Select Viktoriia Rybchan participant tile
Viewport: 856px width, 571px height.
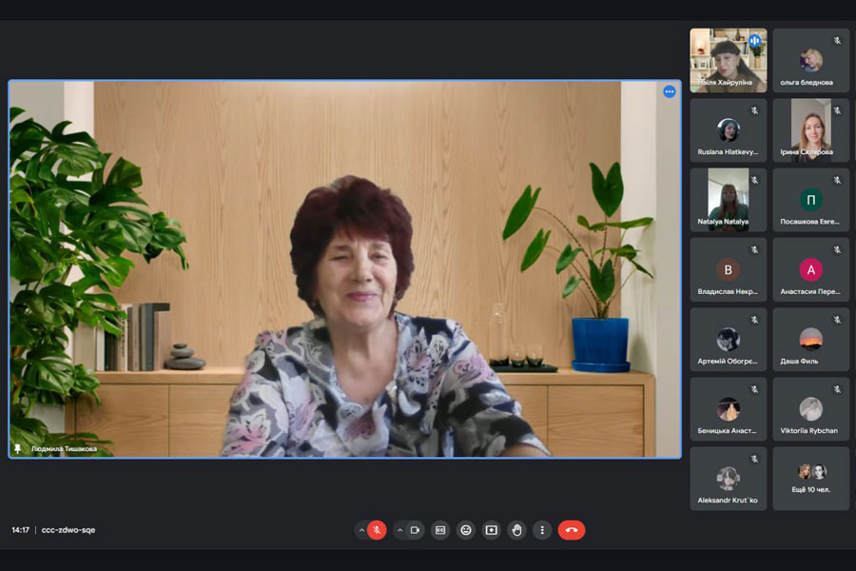(811, 408)
